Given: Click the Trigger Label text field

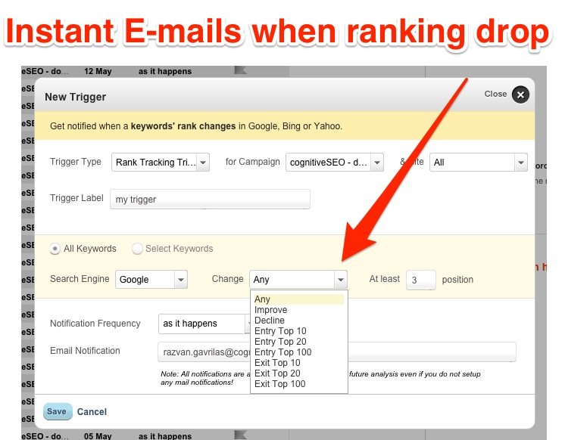Looking at the screenshot, I should point(210,200).
